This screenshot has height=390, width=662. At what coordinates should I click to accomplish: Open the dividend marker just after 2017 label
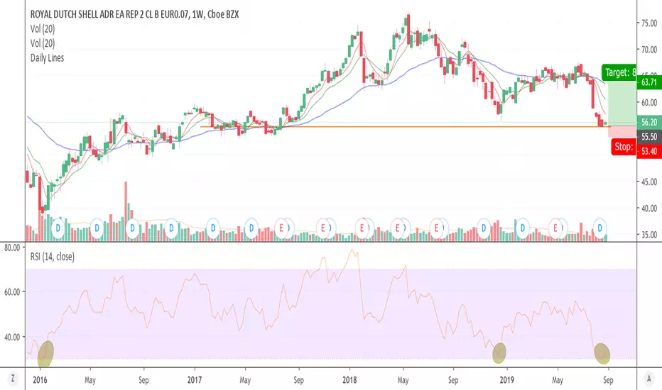click(x=213, y=228)
